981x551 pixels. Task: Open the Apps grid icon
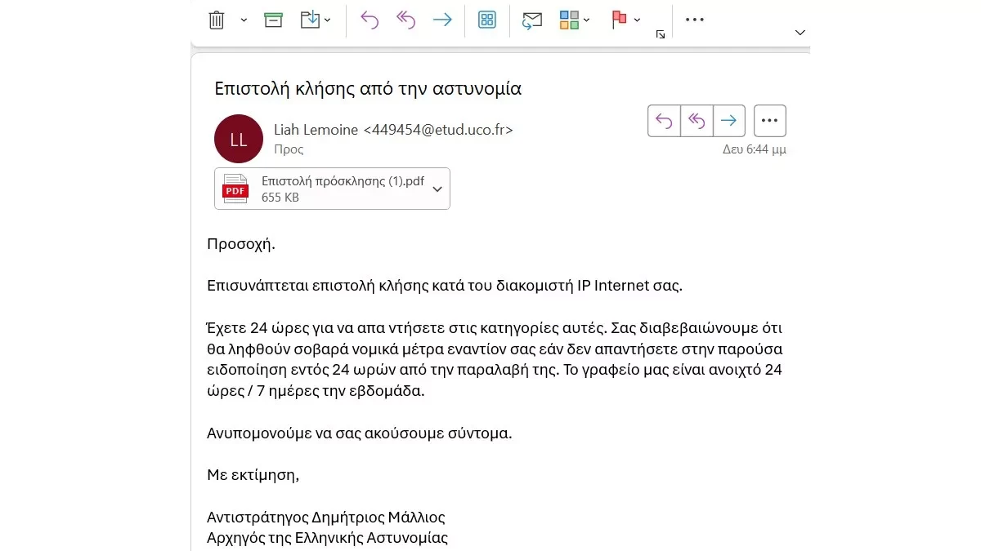click(x=487, y=20)
